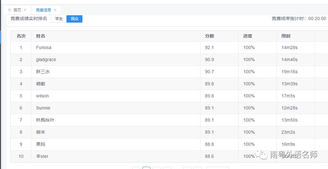The image size is (328, 169).
Task: Close the 首页 tab
Action: pyautogui.click(x=25, y=10)
